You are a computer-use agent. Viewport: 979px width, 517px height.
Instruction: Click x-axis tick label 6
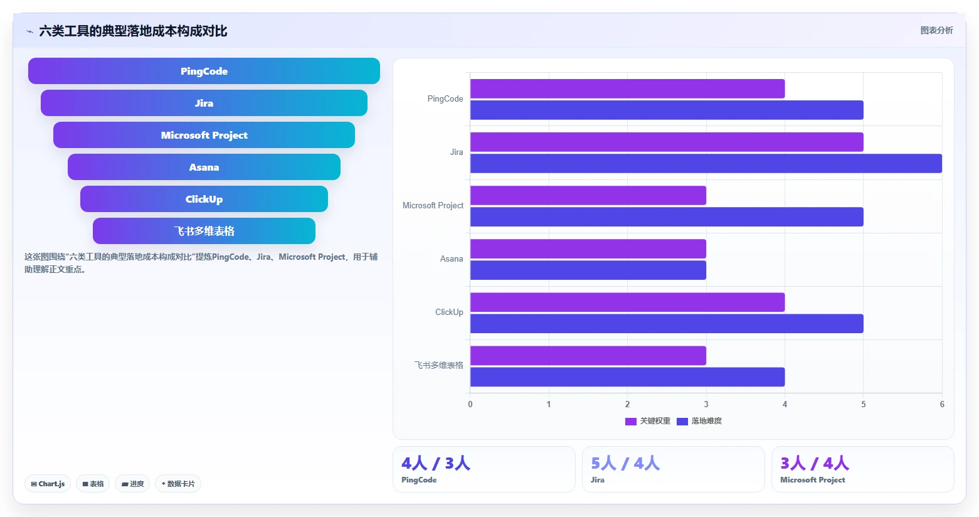pyautogui.click(x=942, y=404)
